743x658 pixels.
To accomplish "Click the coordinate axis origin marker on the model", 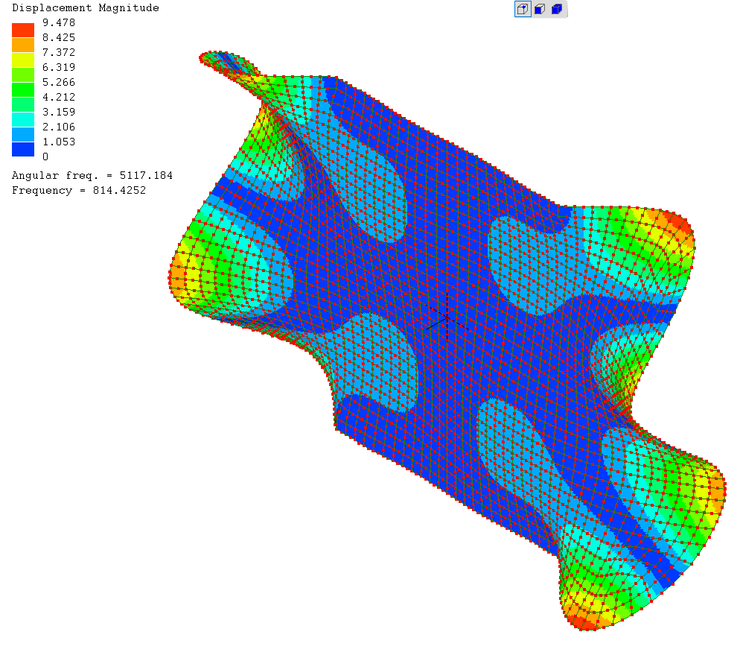I will [447, 317].
